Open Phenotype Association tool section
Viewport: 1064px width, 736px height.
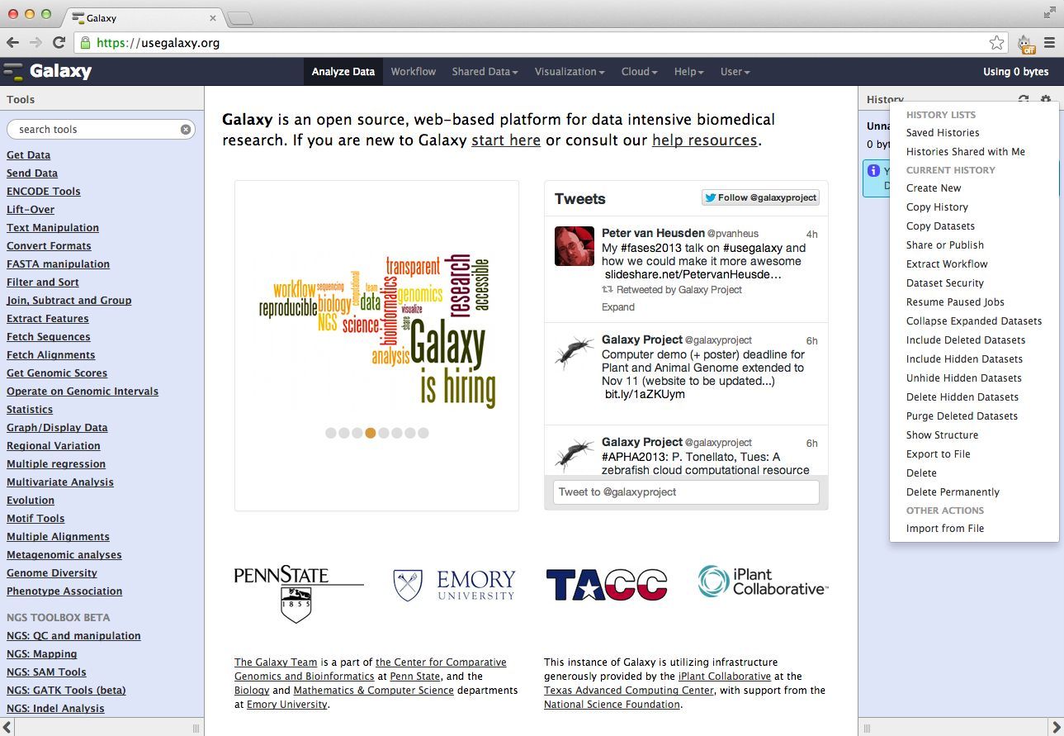[x=64, y=591]
